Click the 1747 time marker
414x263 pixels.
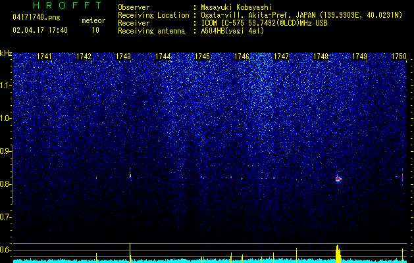pos(282,57)
